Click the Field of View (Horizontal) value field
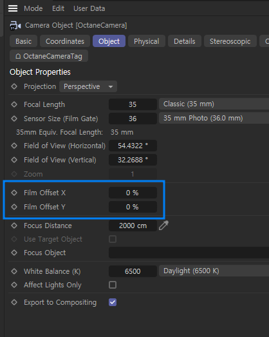This screenshot has height=337, width=269. point(133,146)
